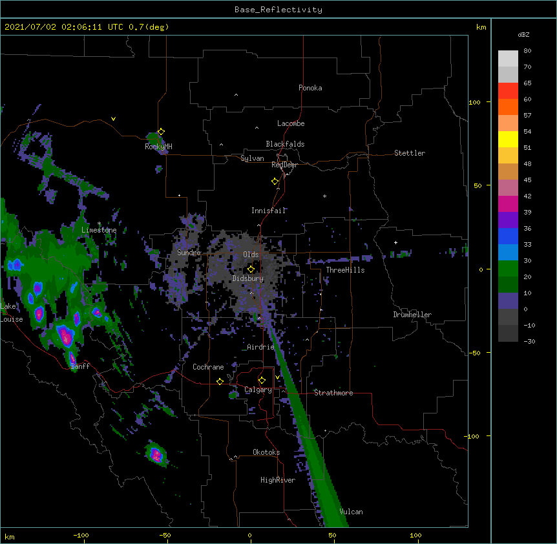
Task: Click the Calgary city label
Action: [258, 390]
